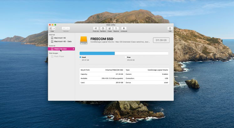Click the white free-space portion of bar
Image resolution: width=234 pixels, height=128 pixels.
tap(142, 53)
